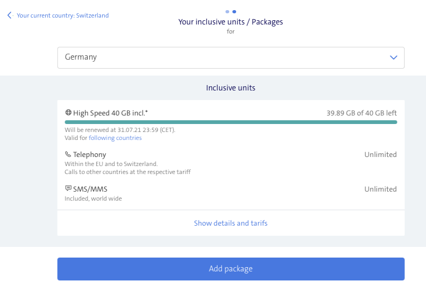
Task: Return via 'Your current country: Switzerland' link
Action: [62, 15]
